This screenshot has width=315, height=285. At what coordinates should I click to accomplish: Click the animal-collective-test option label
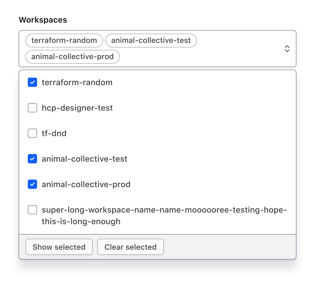(85, 159)
